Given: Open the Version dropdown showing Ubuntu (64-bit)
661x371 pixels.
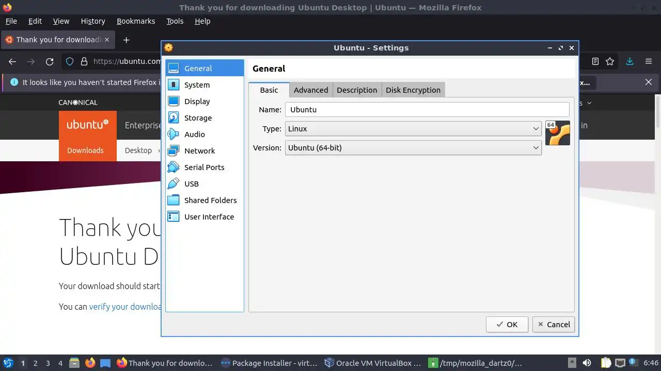Looking at the screenshot, I should [413, 148].
